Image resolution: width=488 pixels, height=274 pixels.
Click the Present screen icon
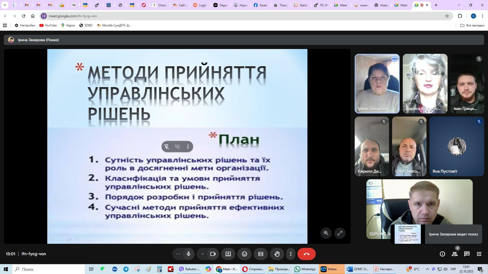click(x=228, y=254)
